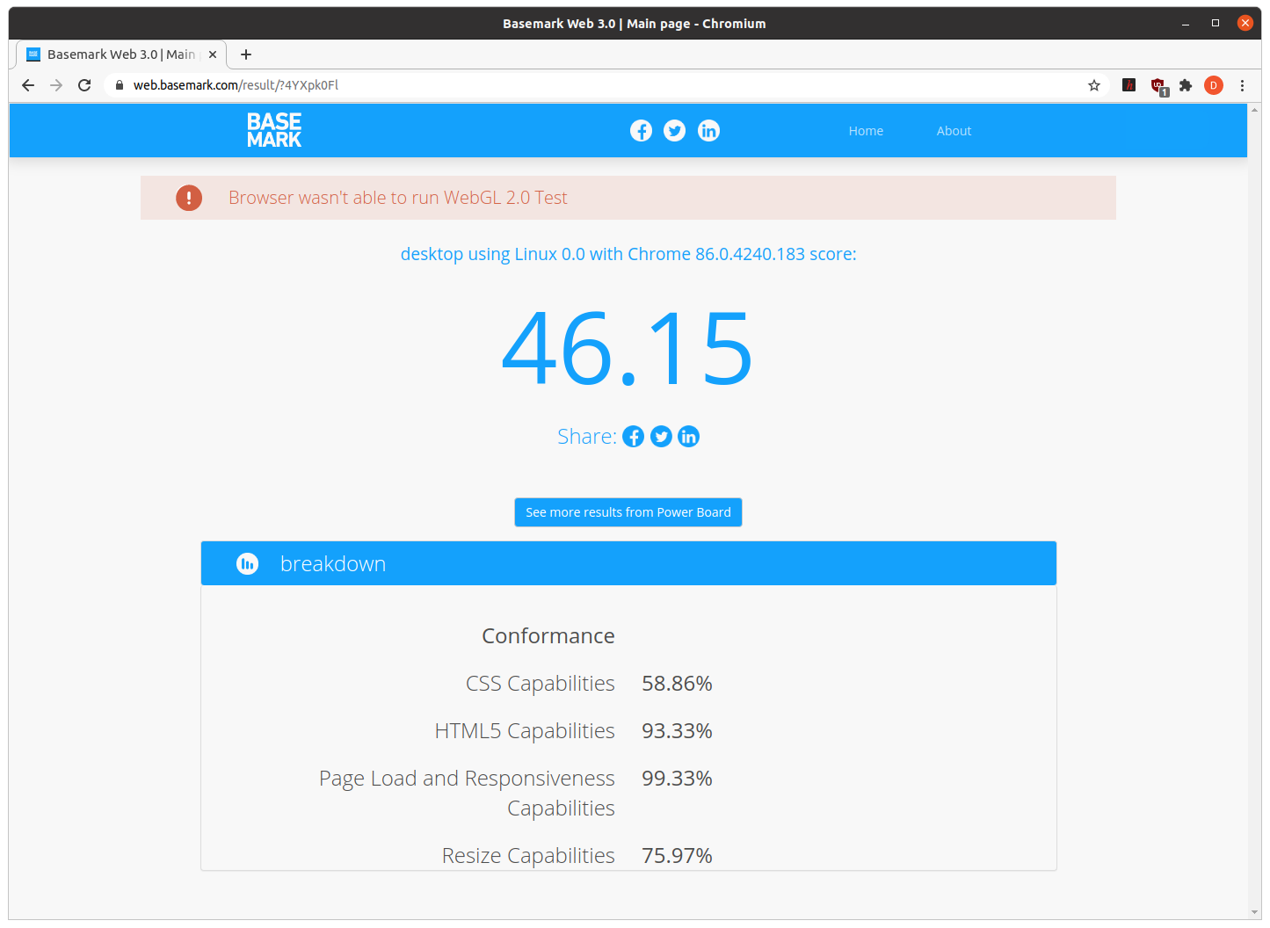Screen dimensions: 1270x928
Task: Click the red warning exclamation icon
Action: pos(189,198)
